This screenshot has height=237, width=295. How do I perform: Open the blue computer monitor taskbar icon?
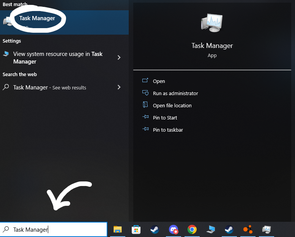[x=211, y=229]
